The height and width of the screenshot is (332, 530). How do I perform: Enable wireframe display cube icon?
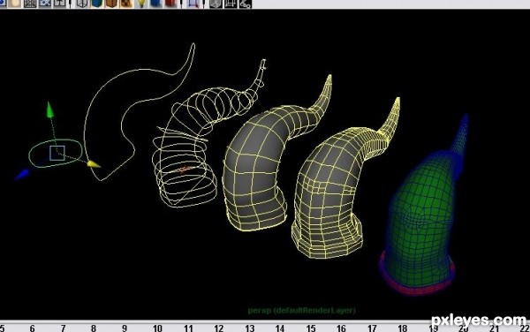tap(82, 4)
